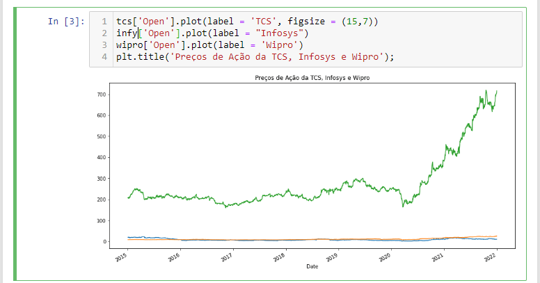Click the Date x-axis label
540x283 pixels.
pos(312,266)
